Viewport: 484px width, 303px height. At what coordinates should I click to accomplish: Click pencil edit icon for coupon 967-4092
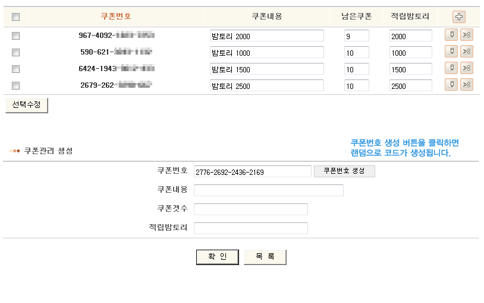click(451, 36)
